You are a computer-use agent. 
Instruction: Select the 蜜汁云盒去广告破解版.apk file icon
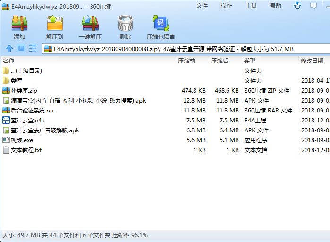point(6,130)
